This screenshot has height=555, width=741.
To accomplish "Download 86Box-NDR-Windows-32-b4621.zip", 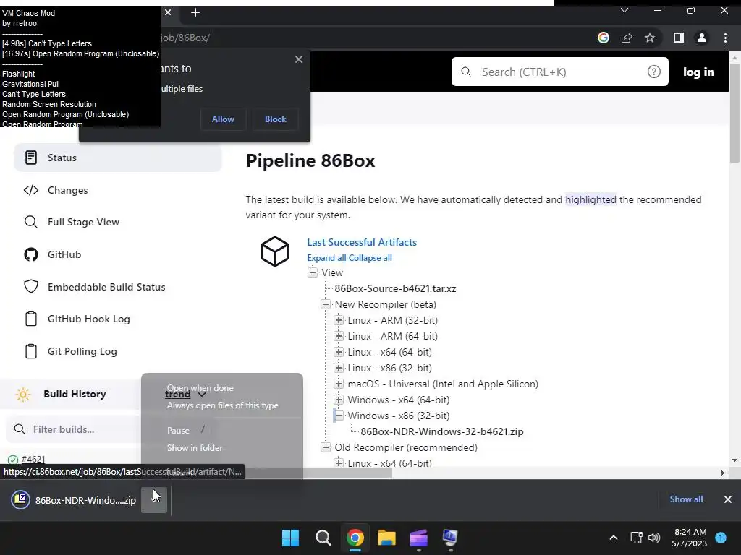I will [442, 431].
